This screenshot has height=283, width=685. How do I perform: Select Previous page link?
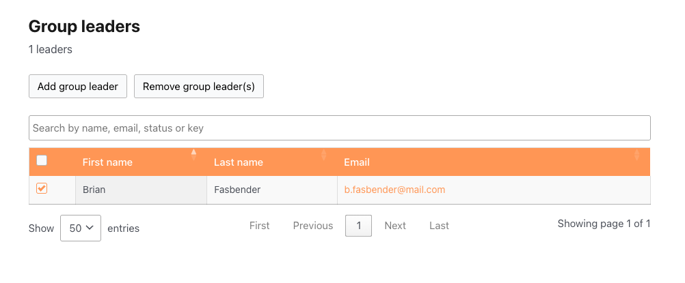click(313, 226)
